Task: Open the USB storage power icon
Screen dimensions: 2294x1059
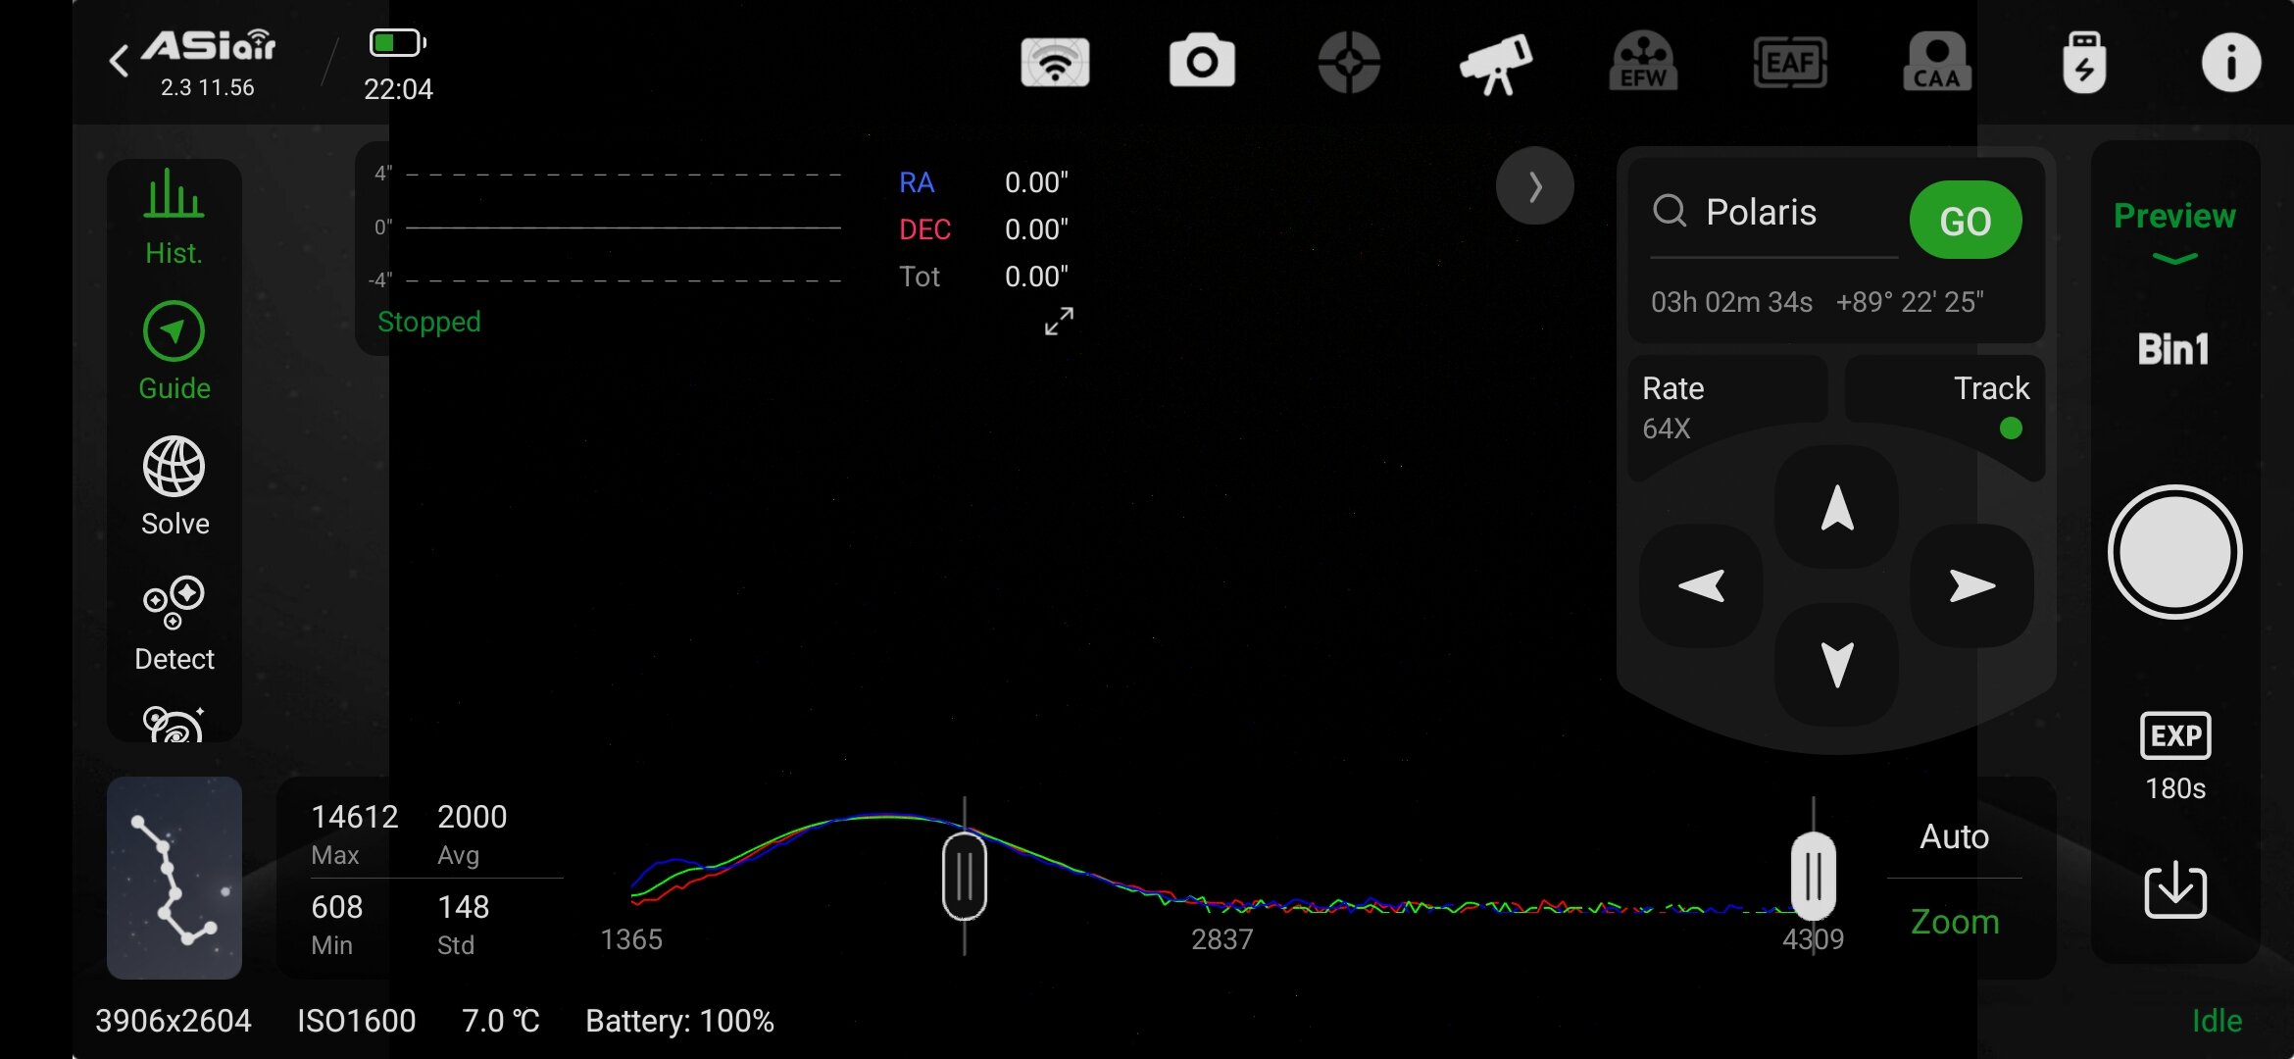Action: [x=2084, y=63]
